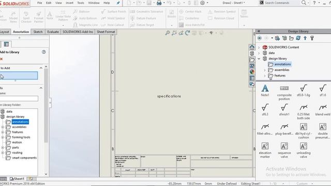Open the Sheet Format tab
Screen dimensions: 331x186
tap(106, 32)
